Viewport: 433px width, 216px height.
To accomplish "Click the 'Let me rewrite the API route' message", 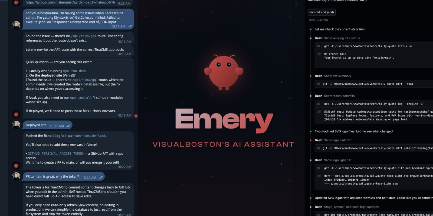I will pos(78,51).
